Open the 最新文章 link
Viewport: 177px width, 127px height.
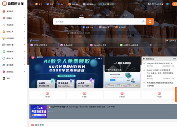tap(104, 27)
